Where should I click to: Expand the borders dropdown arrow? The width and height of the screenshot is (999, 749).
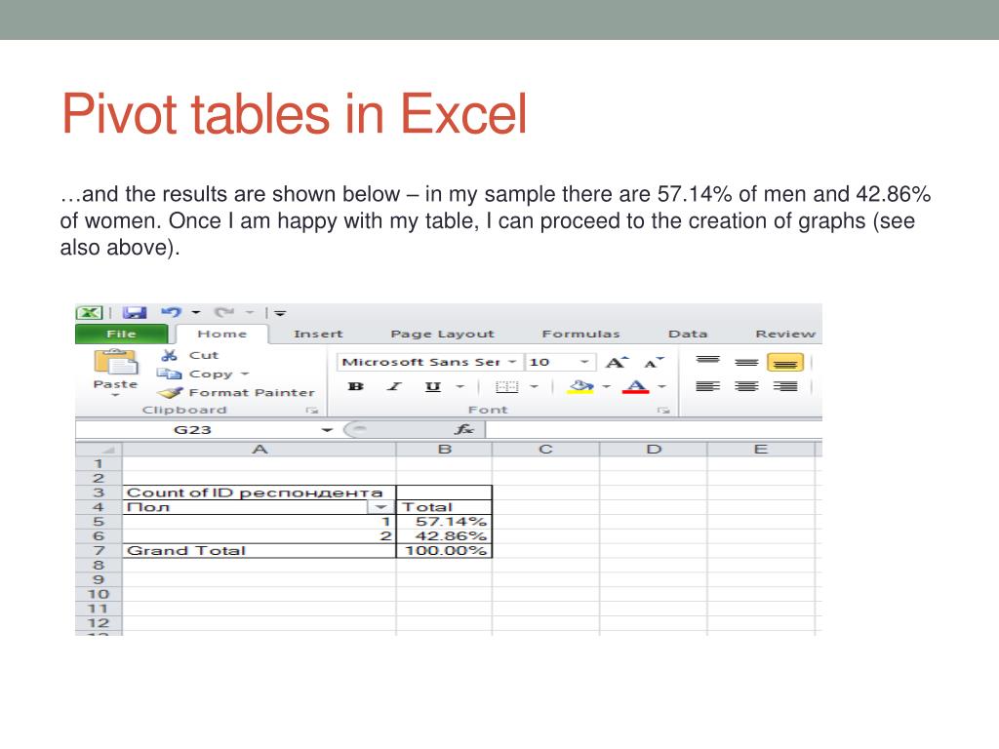click(x=535, y=386)
